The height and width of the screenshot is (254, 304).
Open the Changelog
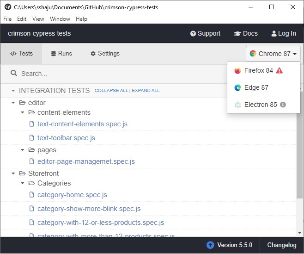tap(282, 245)
